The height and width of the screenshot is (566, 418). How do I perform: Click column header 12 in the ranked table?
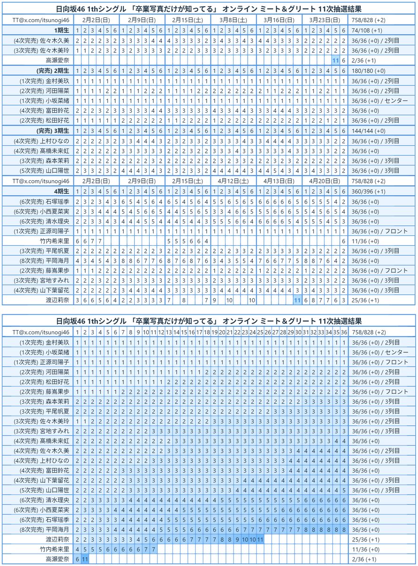[161, 333]
